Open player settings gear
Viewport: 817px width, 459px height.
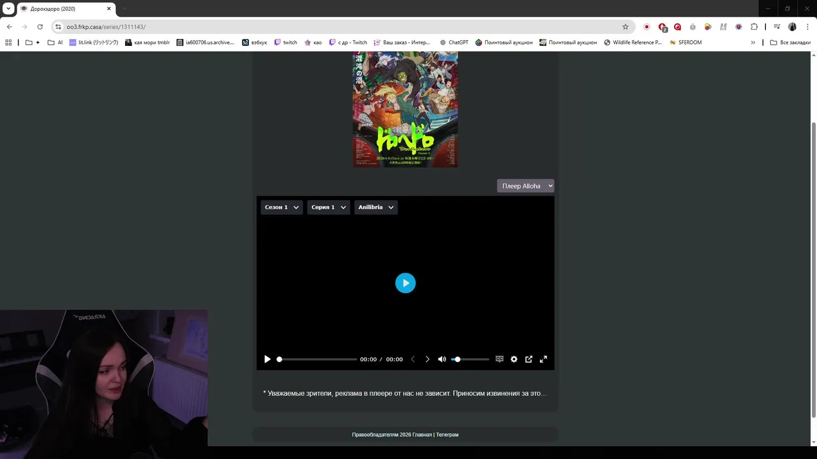[x=514, y=360]
